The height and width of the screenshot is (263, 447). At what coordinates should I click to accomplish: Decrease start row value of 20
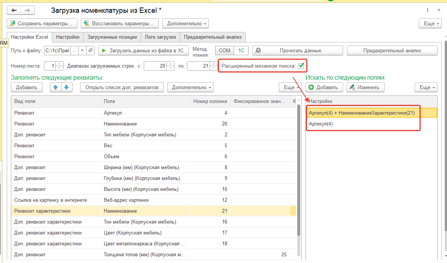tap(170, 68)
